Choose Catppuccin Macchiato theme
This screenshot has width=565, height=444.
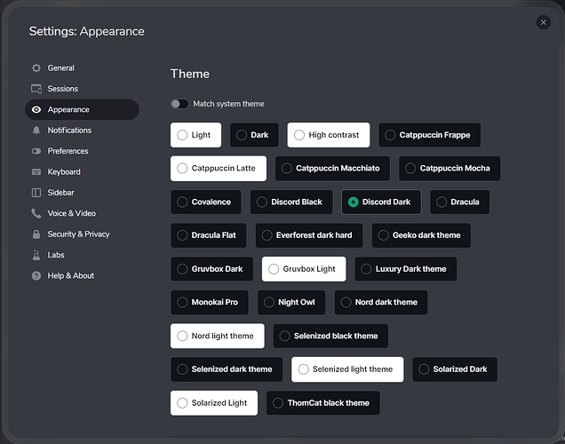point(332,168)
